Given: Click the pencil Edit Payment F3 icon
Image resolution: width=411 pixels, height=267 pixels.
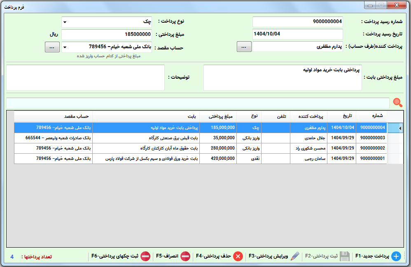Looking at the screenshot, I should [x=295, y=256].
